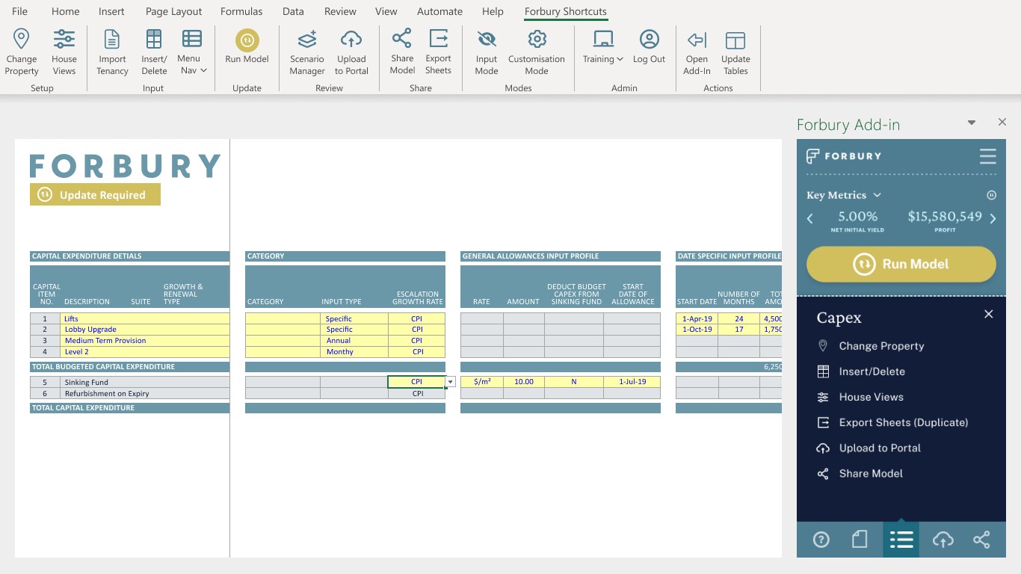Viewport: 1021px width, 574px height.
Task: Click the Update Required button
Action: tap(95, 194)
